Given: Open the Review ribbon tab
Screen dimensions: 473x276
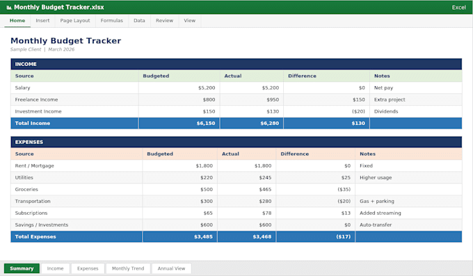Looking at the screenshot, I should (x=164, y=21).
